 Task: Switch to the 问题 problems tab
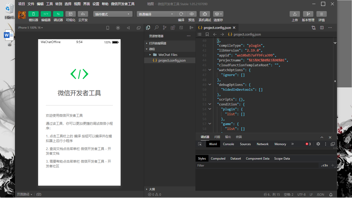217,137
